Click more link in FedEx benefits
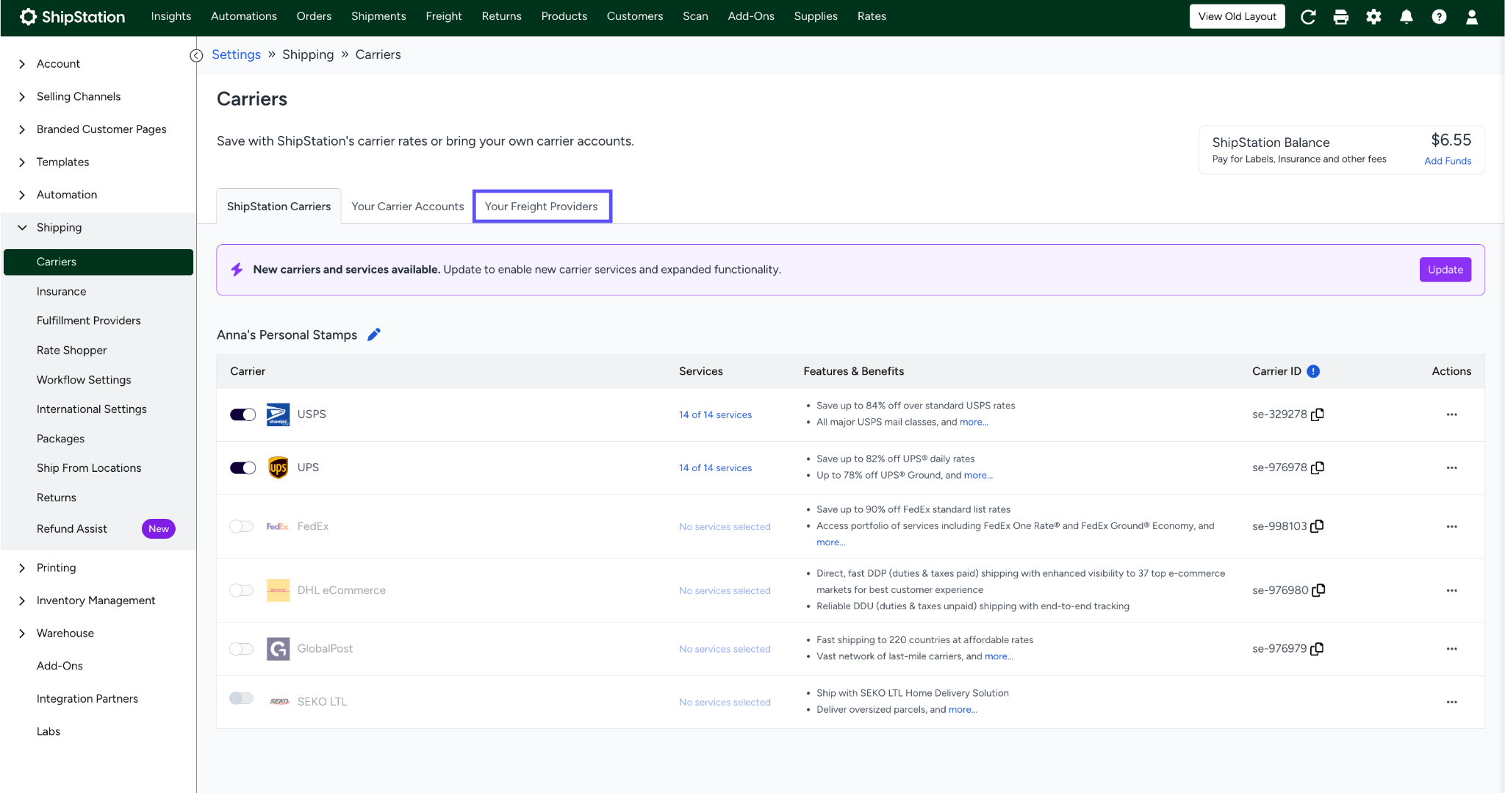1505x793 pixels. click(830, 542)
